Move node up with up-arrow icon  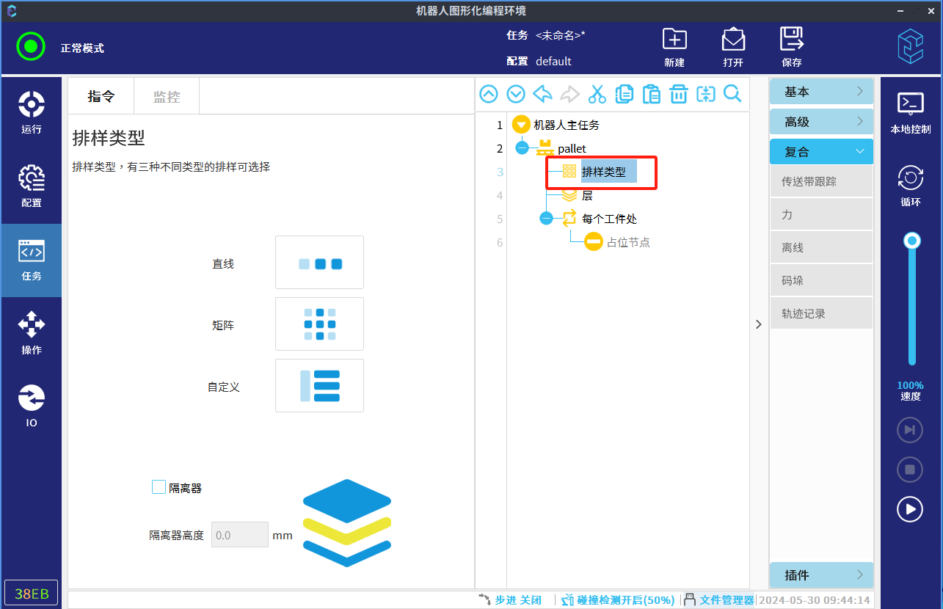click(489, 94)
